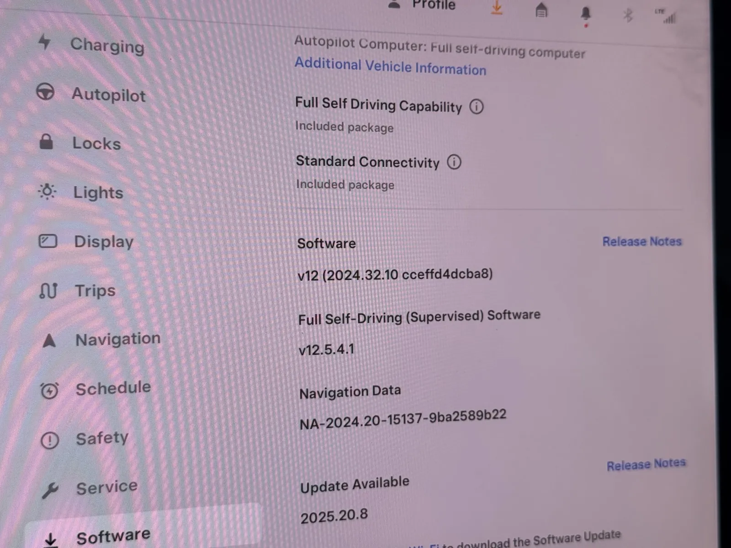Open the Locks settings menu
The height and width of the screenshot is (548, 731).
click(80, 143)
